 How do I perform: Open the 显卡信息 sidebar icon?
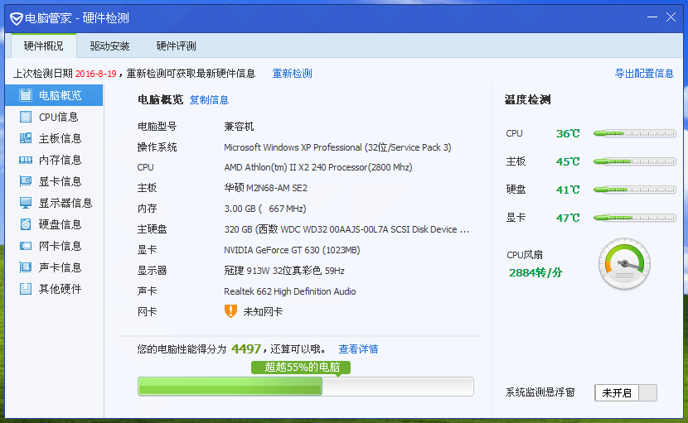pyautogui.click(x=26, y=181)
